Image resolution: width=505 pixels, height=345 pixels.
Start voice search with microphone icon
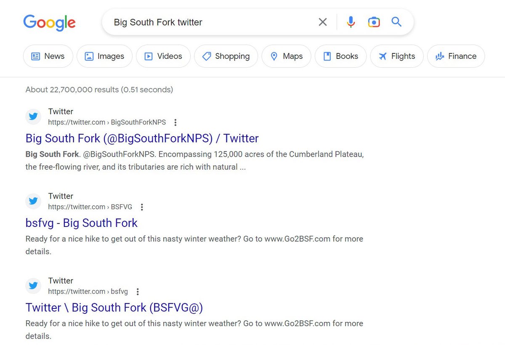click(x=351, y=22)
